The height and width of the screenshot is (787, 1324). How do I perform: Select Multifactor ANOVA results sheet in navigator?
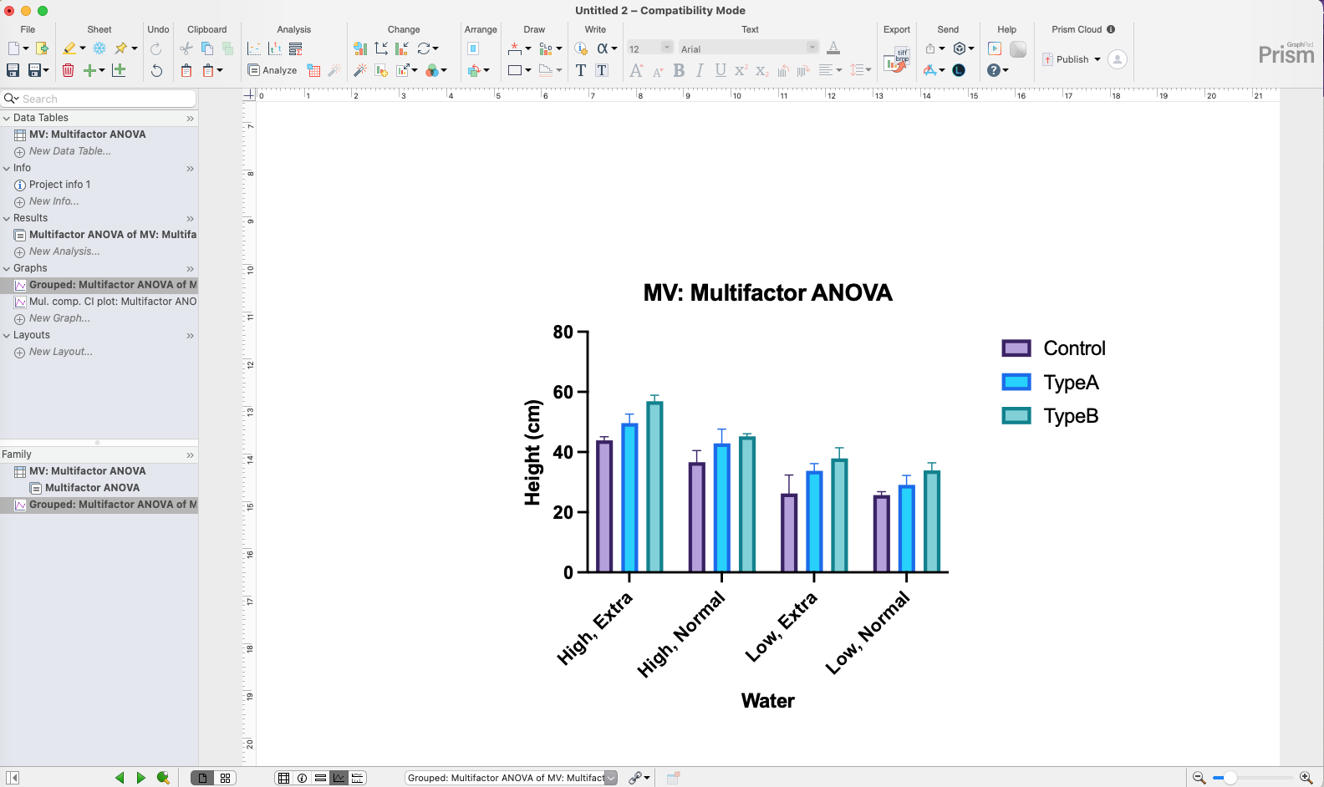click(x=112, y=235)
